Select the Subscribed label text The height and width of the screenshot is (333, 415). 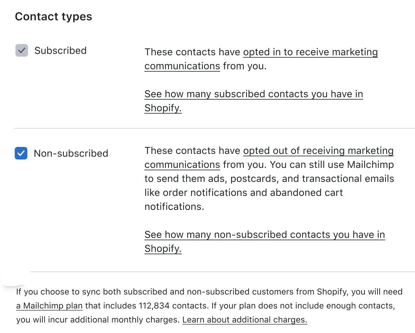[60, 50]
